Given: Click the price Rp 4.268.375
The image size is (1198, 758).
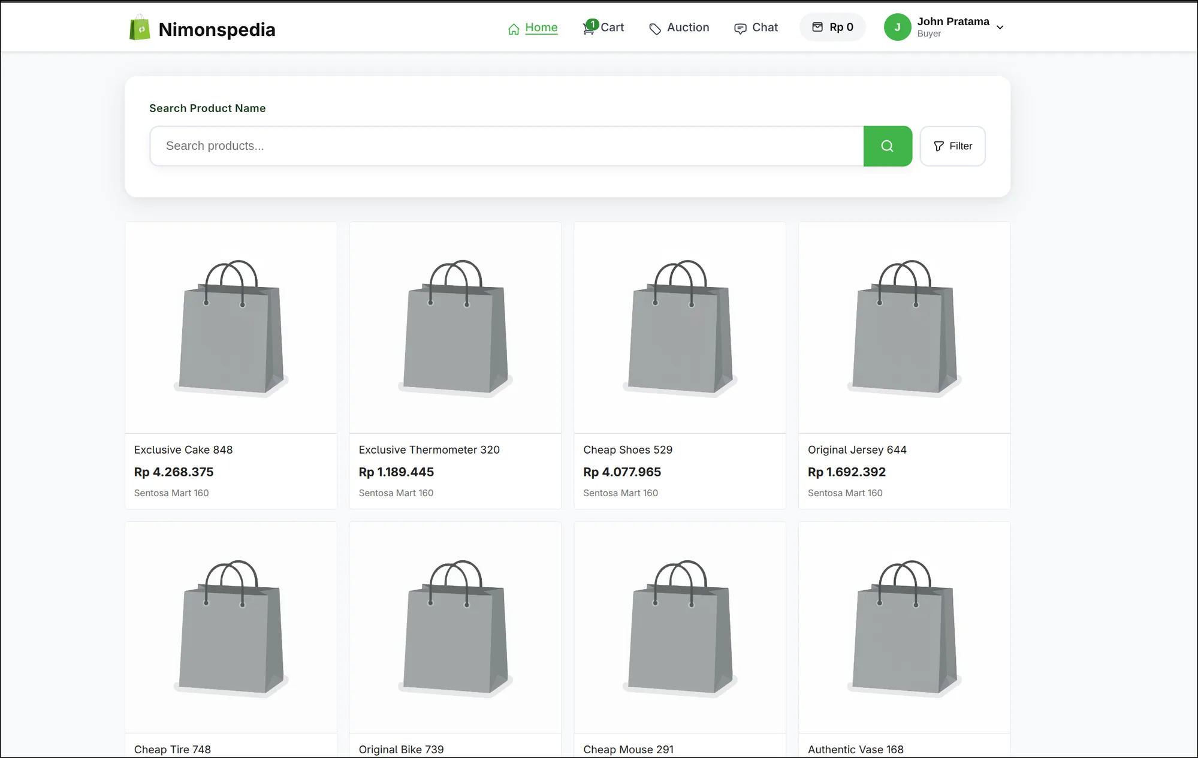Looking at the screenshot, I should [x=174, y=472].
